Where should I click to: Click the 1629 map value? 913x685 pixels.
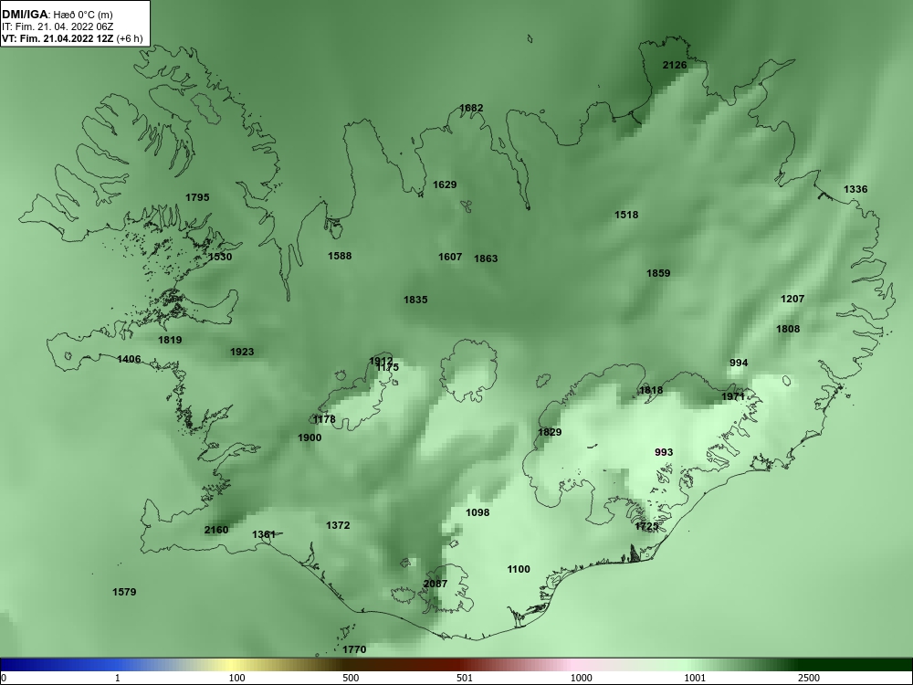[445, 184]
